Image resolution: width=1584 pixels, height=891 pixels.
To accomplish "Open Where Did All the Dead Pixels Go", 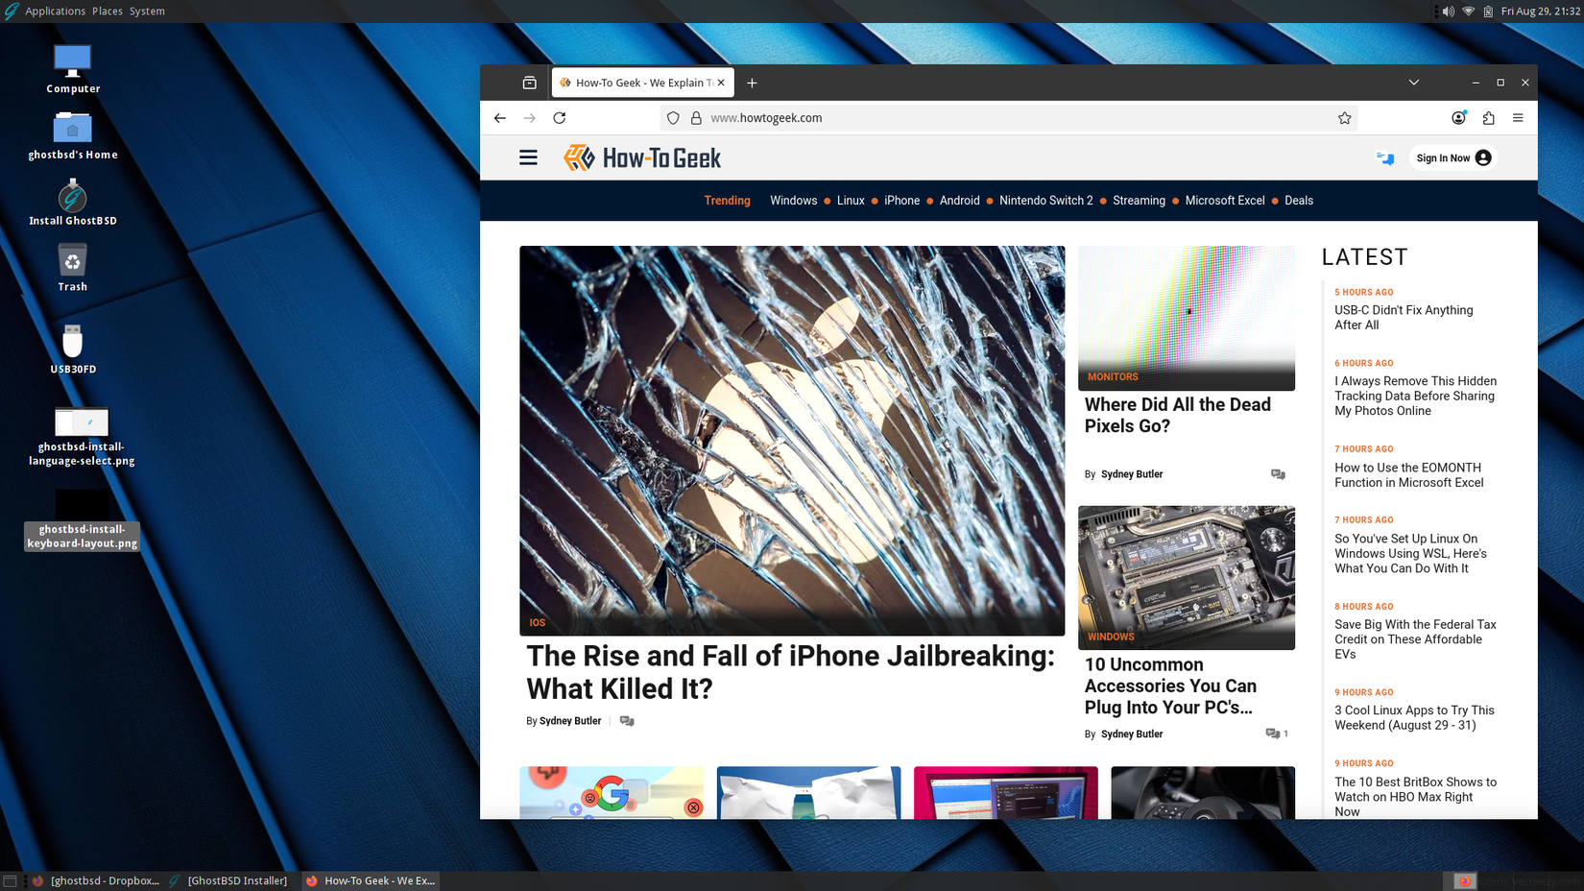I will [1177, 415].
